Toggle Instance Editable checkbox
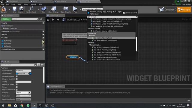 pos(17,76)
